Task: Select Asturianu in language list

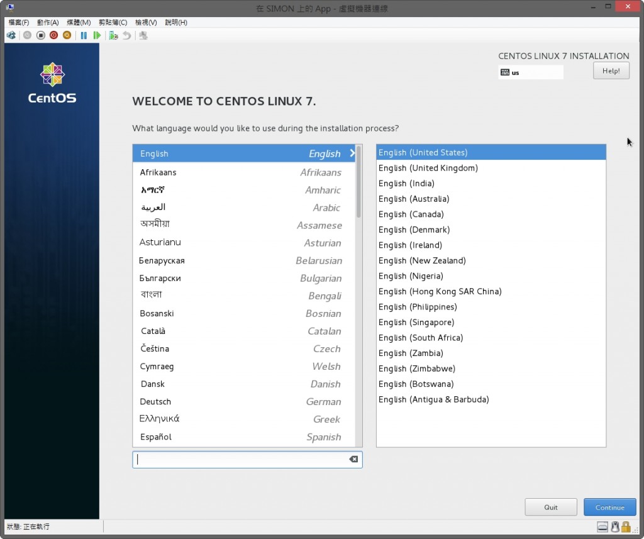Action: 244,242
